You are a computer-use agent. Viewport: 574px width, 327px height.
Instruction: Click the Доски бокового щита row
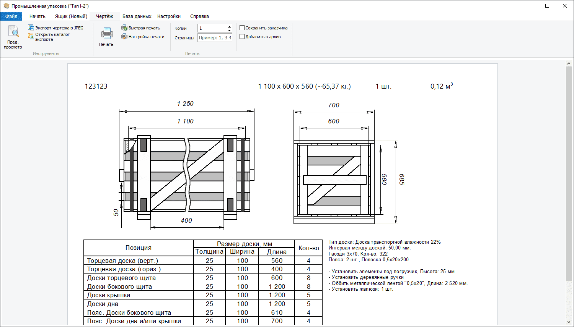tap(203, 287)
